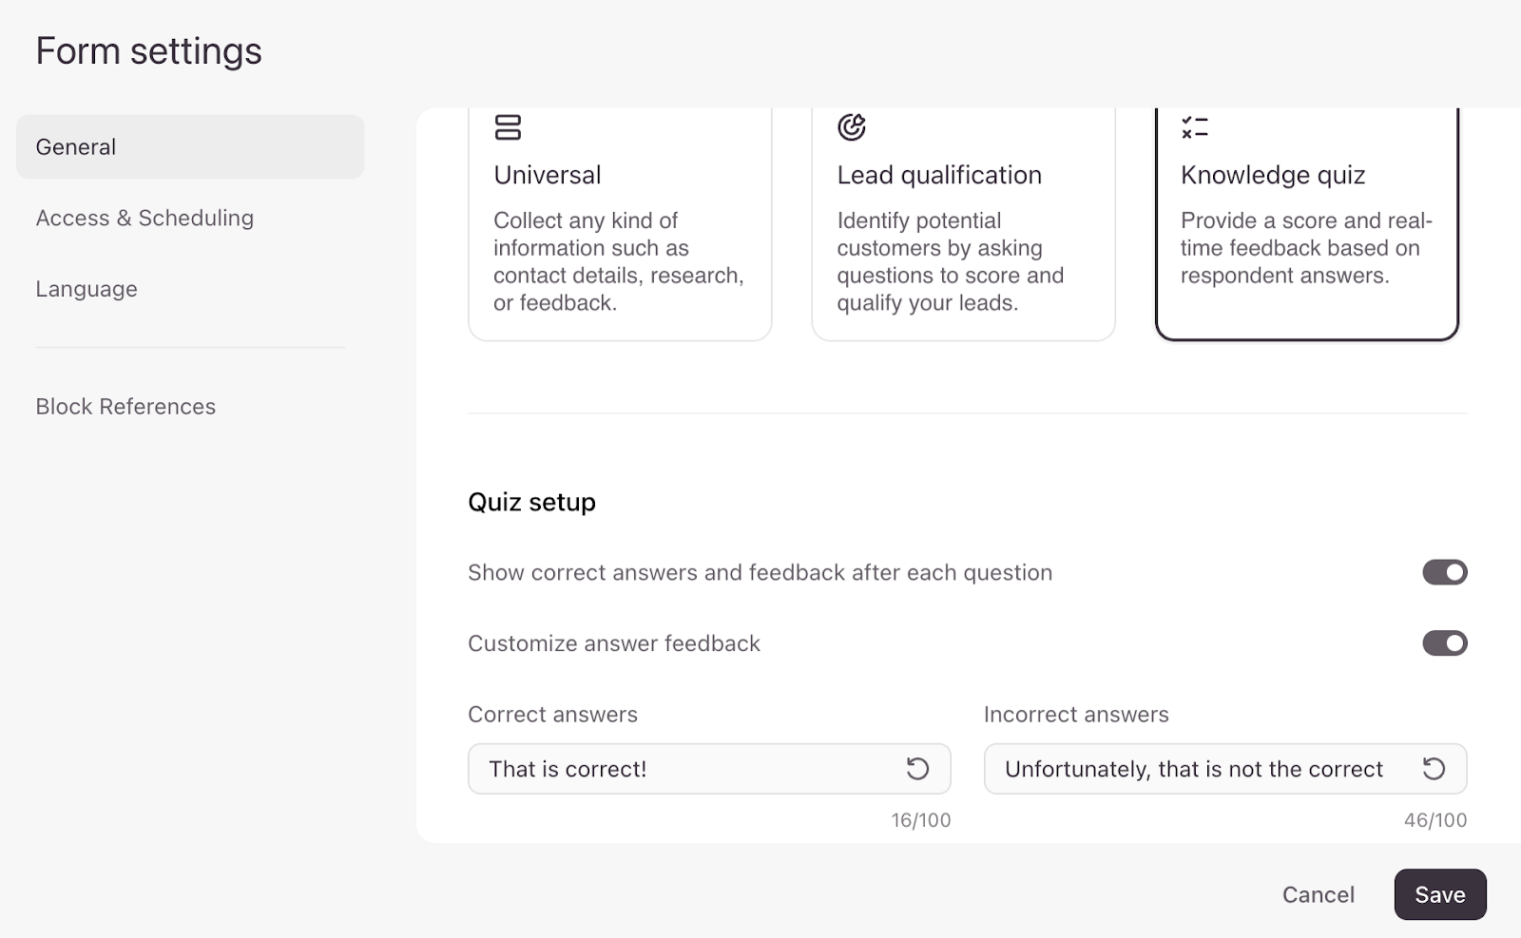
Task: Cancel form settings changes
Action: click(x=1319, y=894)
